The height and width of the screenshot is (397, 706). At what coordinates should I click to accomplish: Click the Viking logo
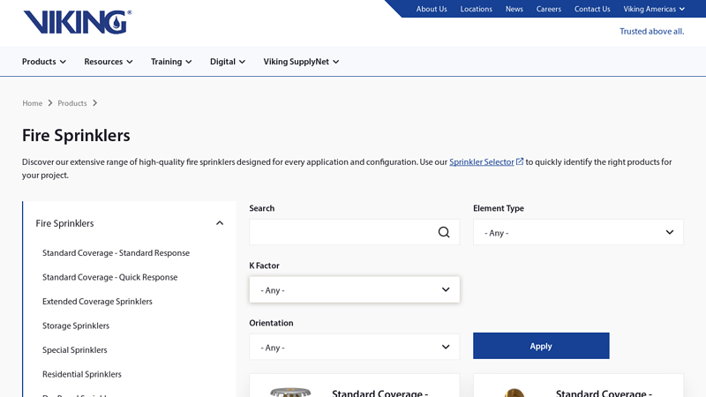point(77,22)
